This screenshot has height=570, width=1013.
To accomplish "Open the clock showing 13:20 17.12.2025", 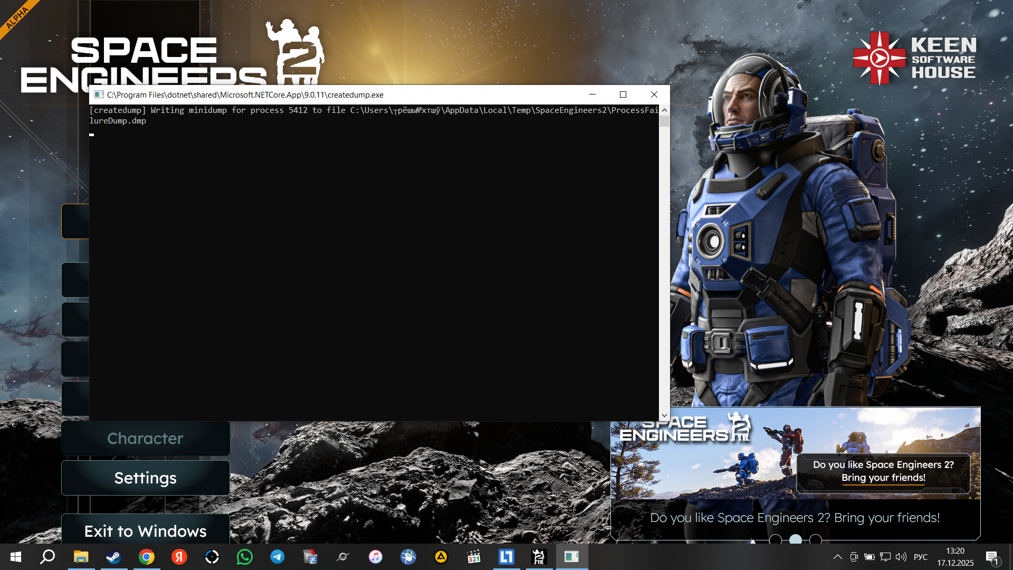I will coord(955,557).
